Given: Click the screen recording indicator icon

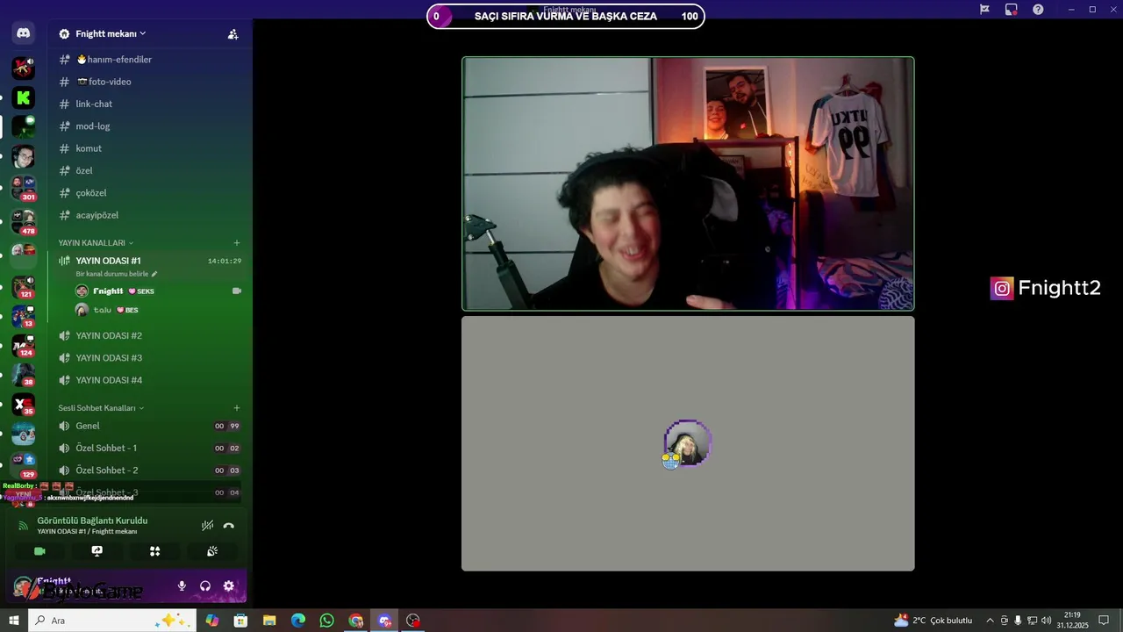Looking at the screenshot, I should pyautogui.click(x=1012, y=10).
